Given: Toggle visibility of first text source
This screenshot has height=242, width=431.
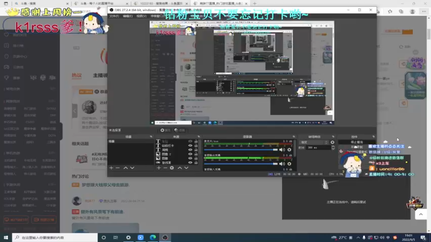Looking at the screenshot, I should [x=190, y=141].
